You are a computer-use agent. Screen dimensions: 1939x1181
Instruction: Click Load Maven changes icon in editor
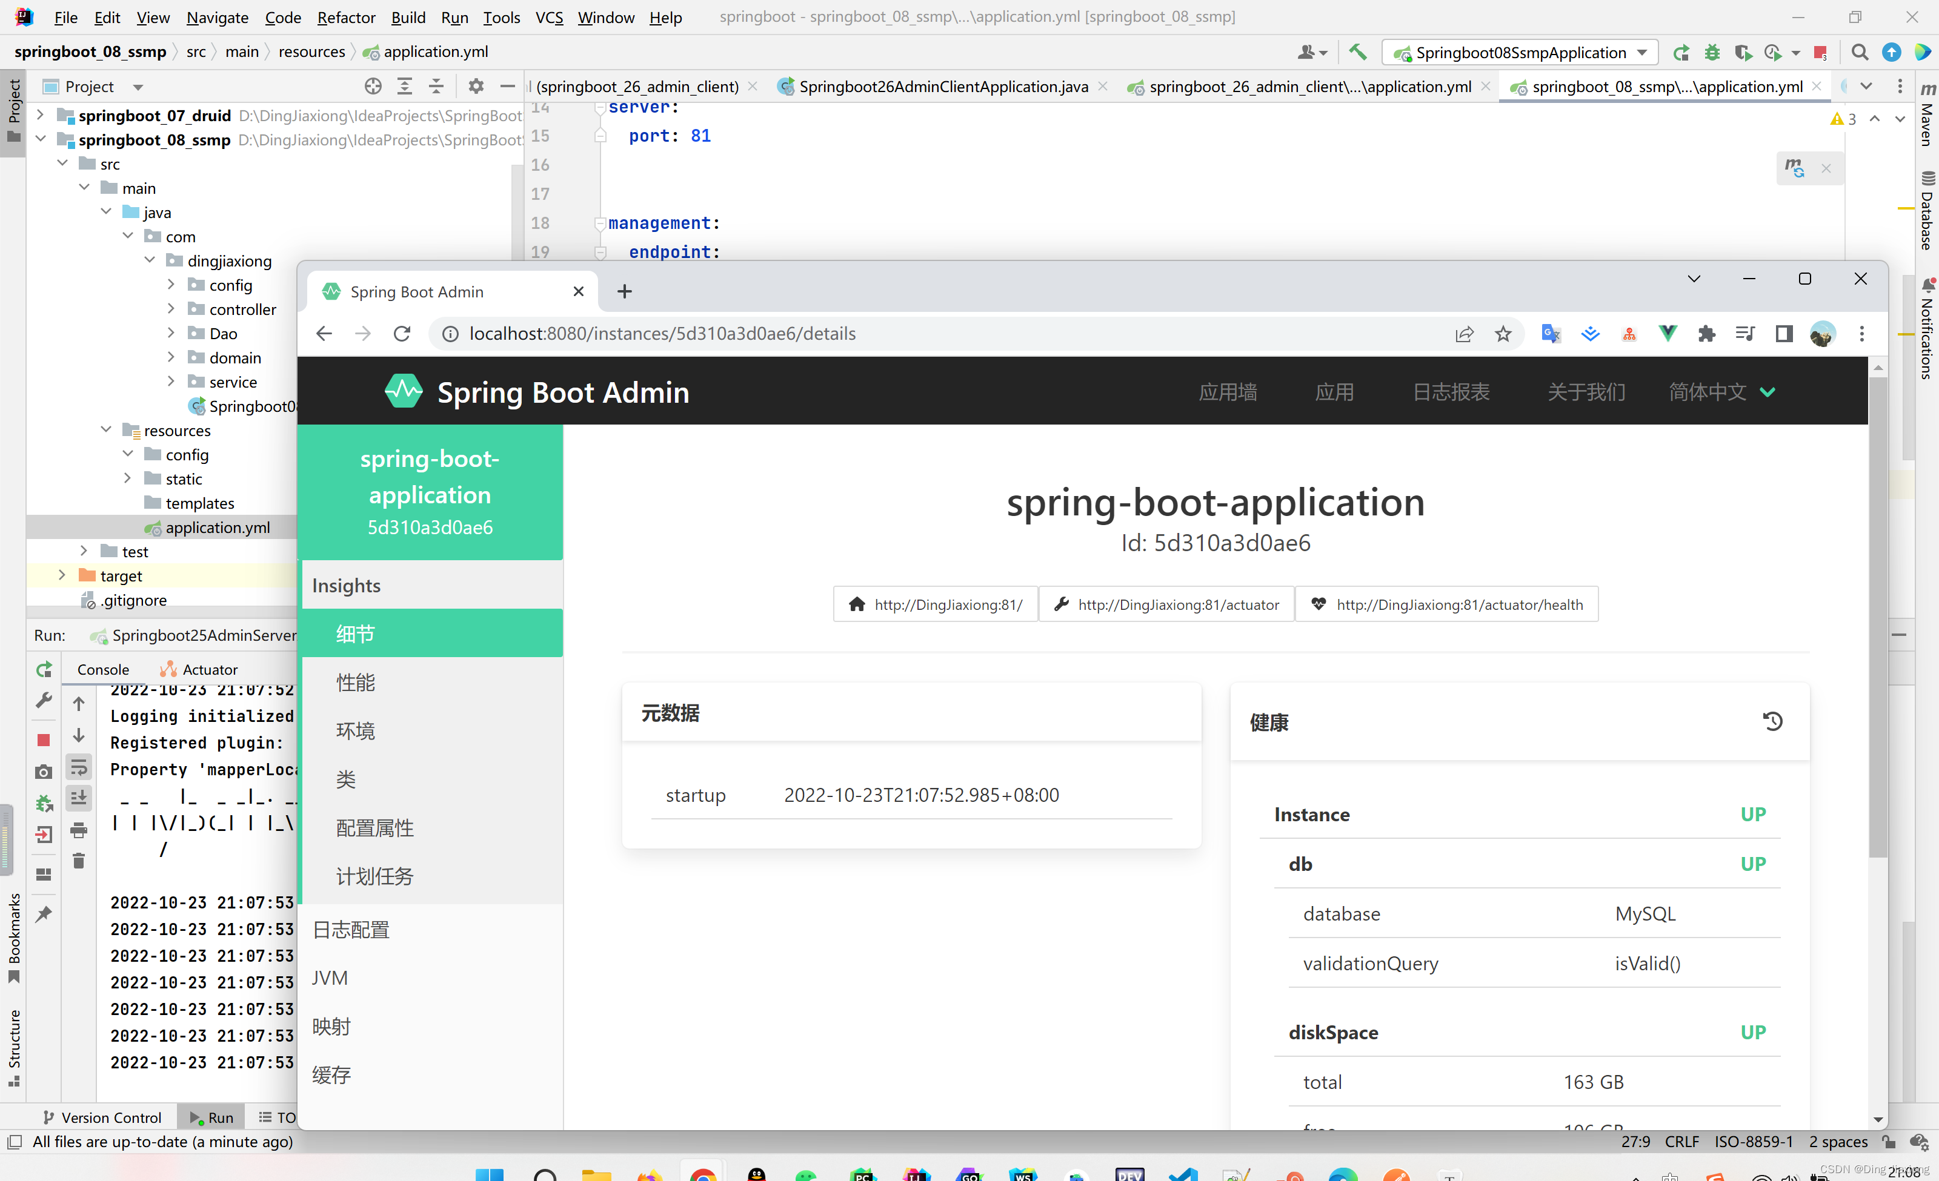point(1795,168)
